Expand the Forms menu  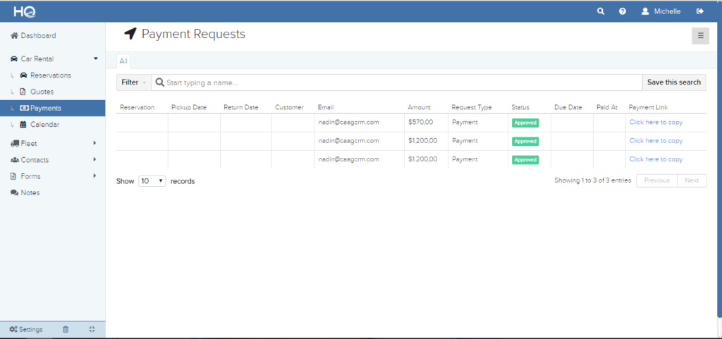click(x=52, y=176)
